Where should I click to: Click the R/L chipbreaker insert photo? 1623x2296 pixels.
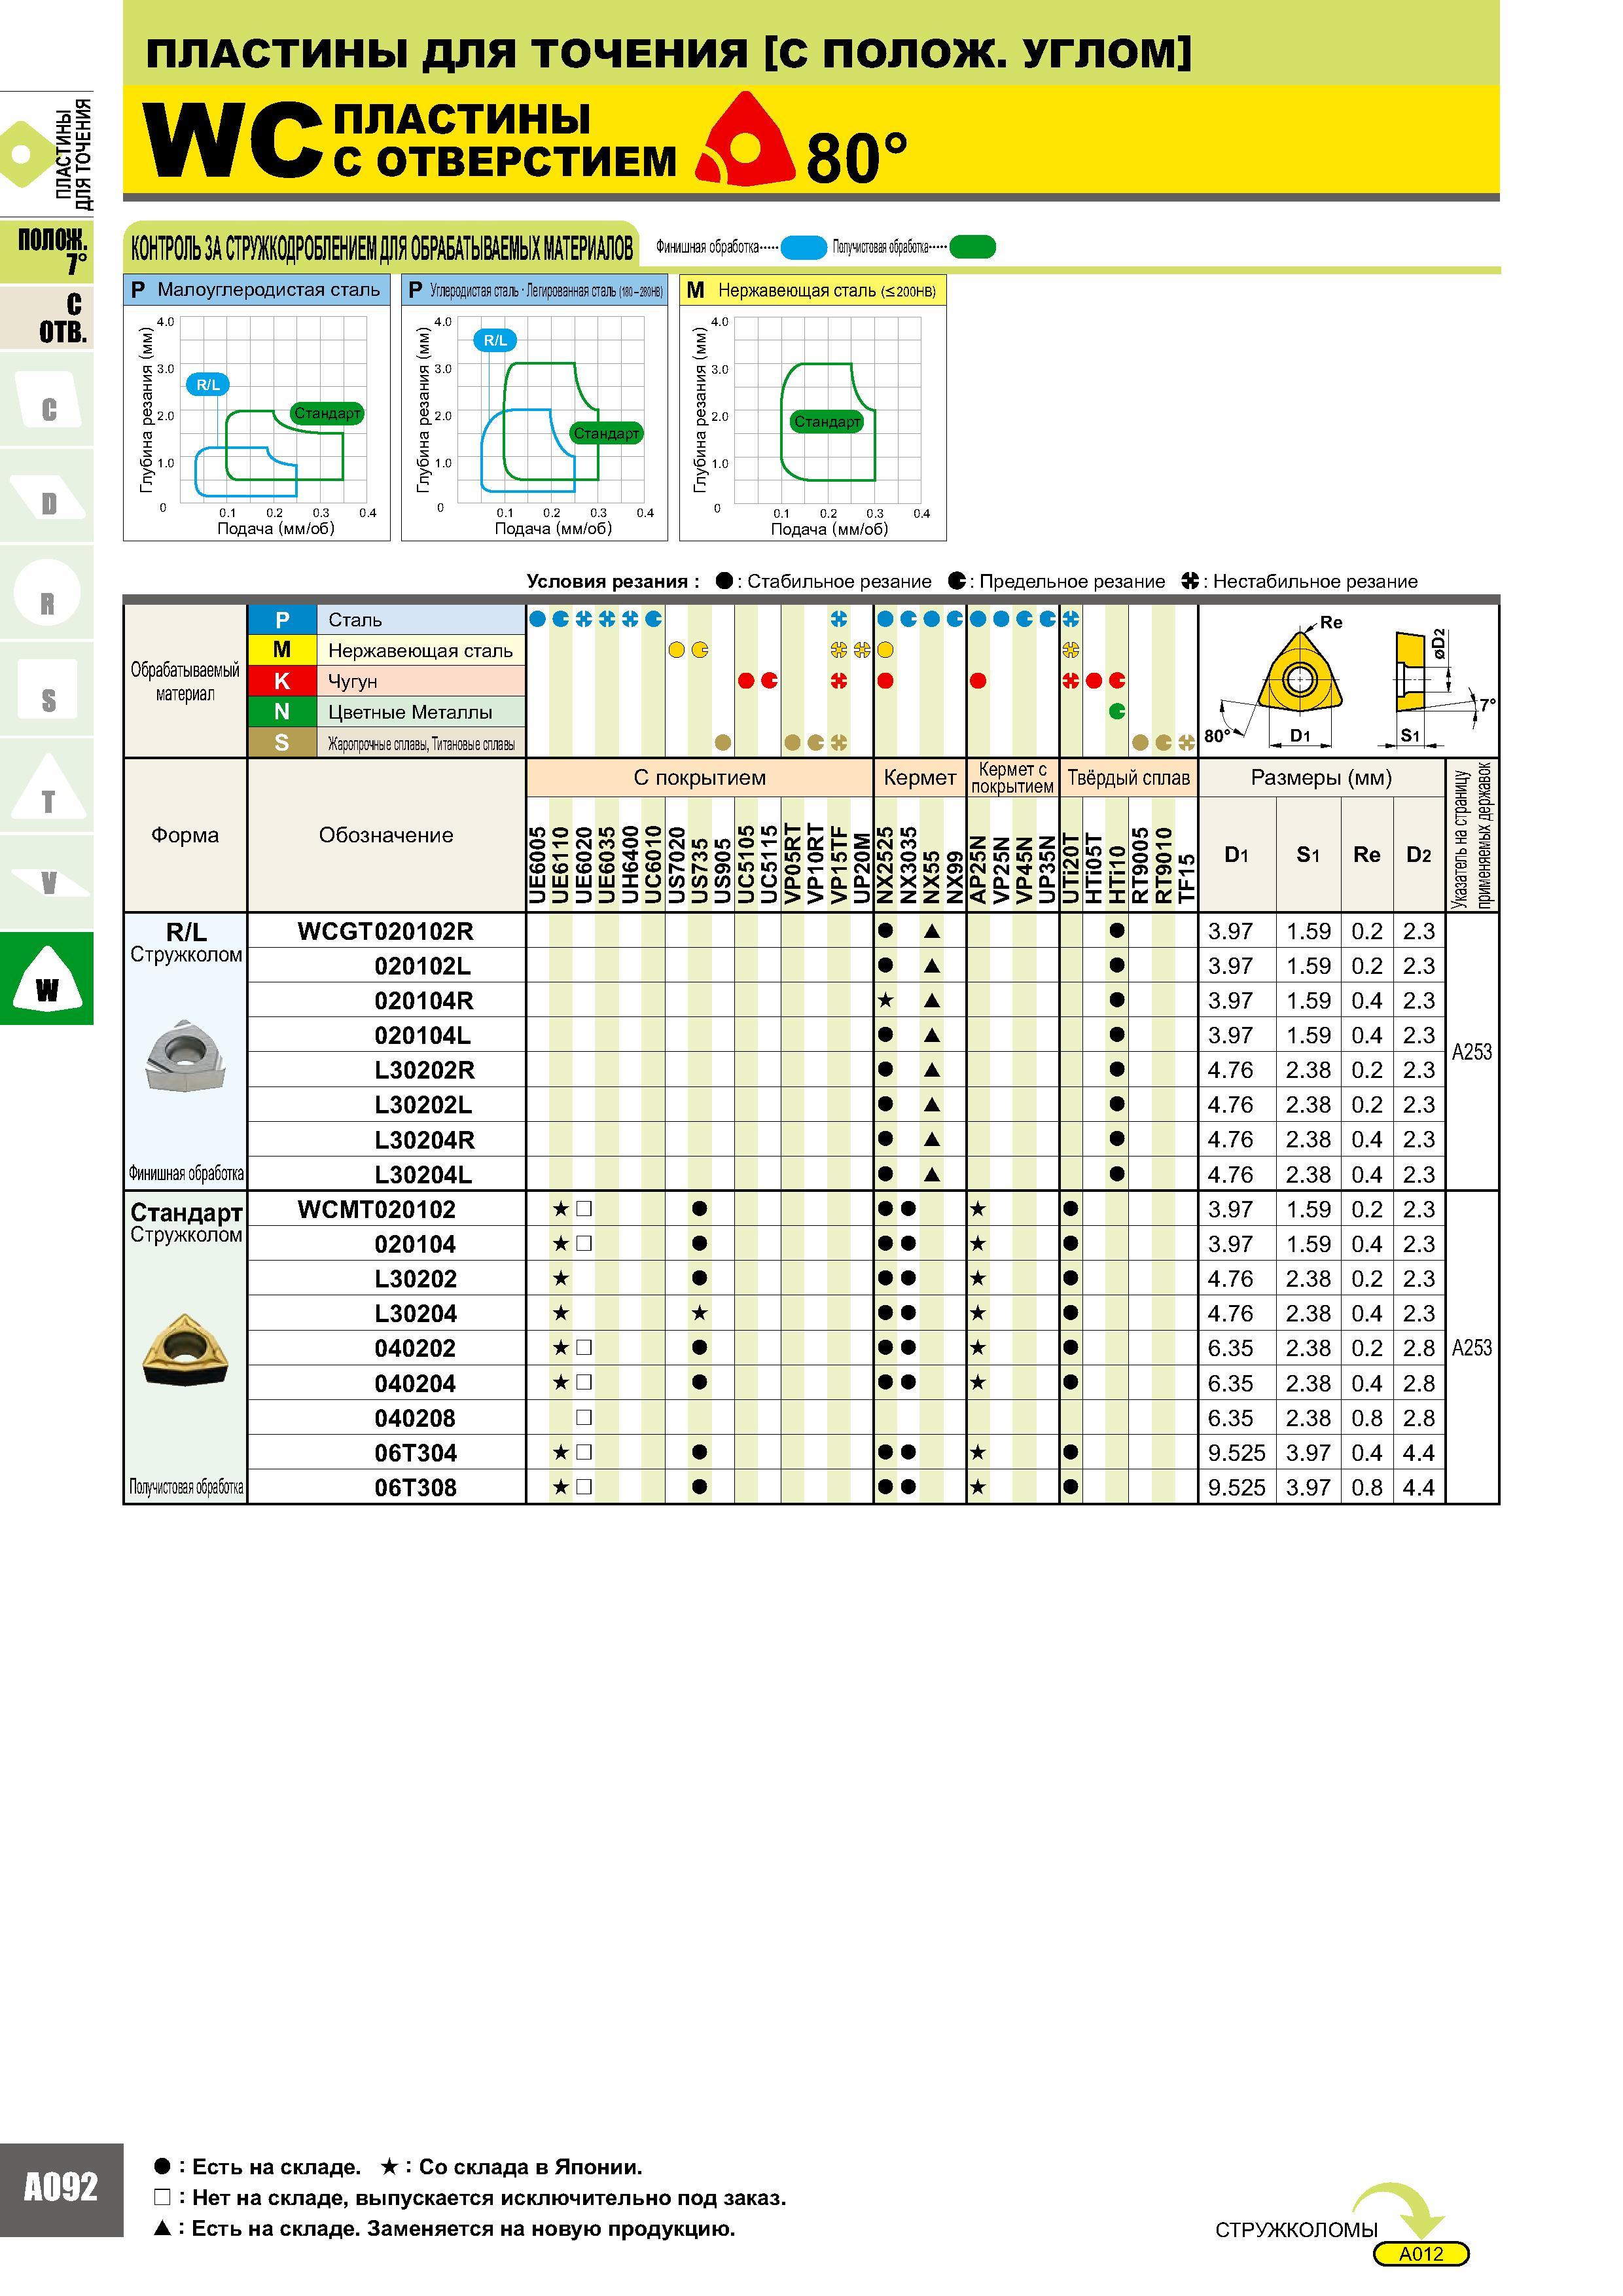click(186, 1055)
